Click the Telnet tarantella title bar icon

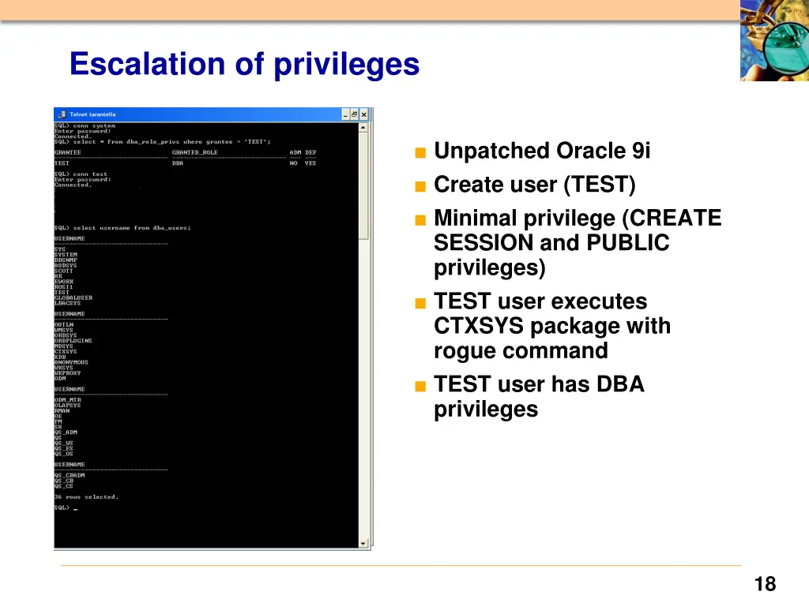coord(62,114)
